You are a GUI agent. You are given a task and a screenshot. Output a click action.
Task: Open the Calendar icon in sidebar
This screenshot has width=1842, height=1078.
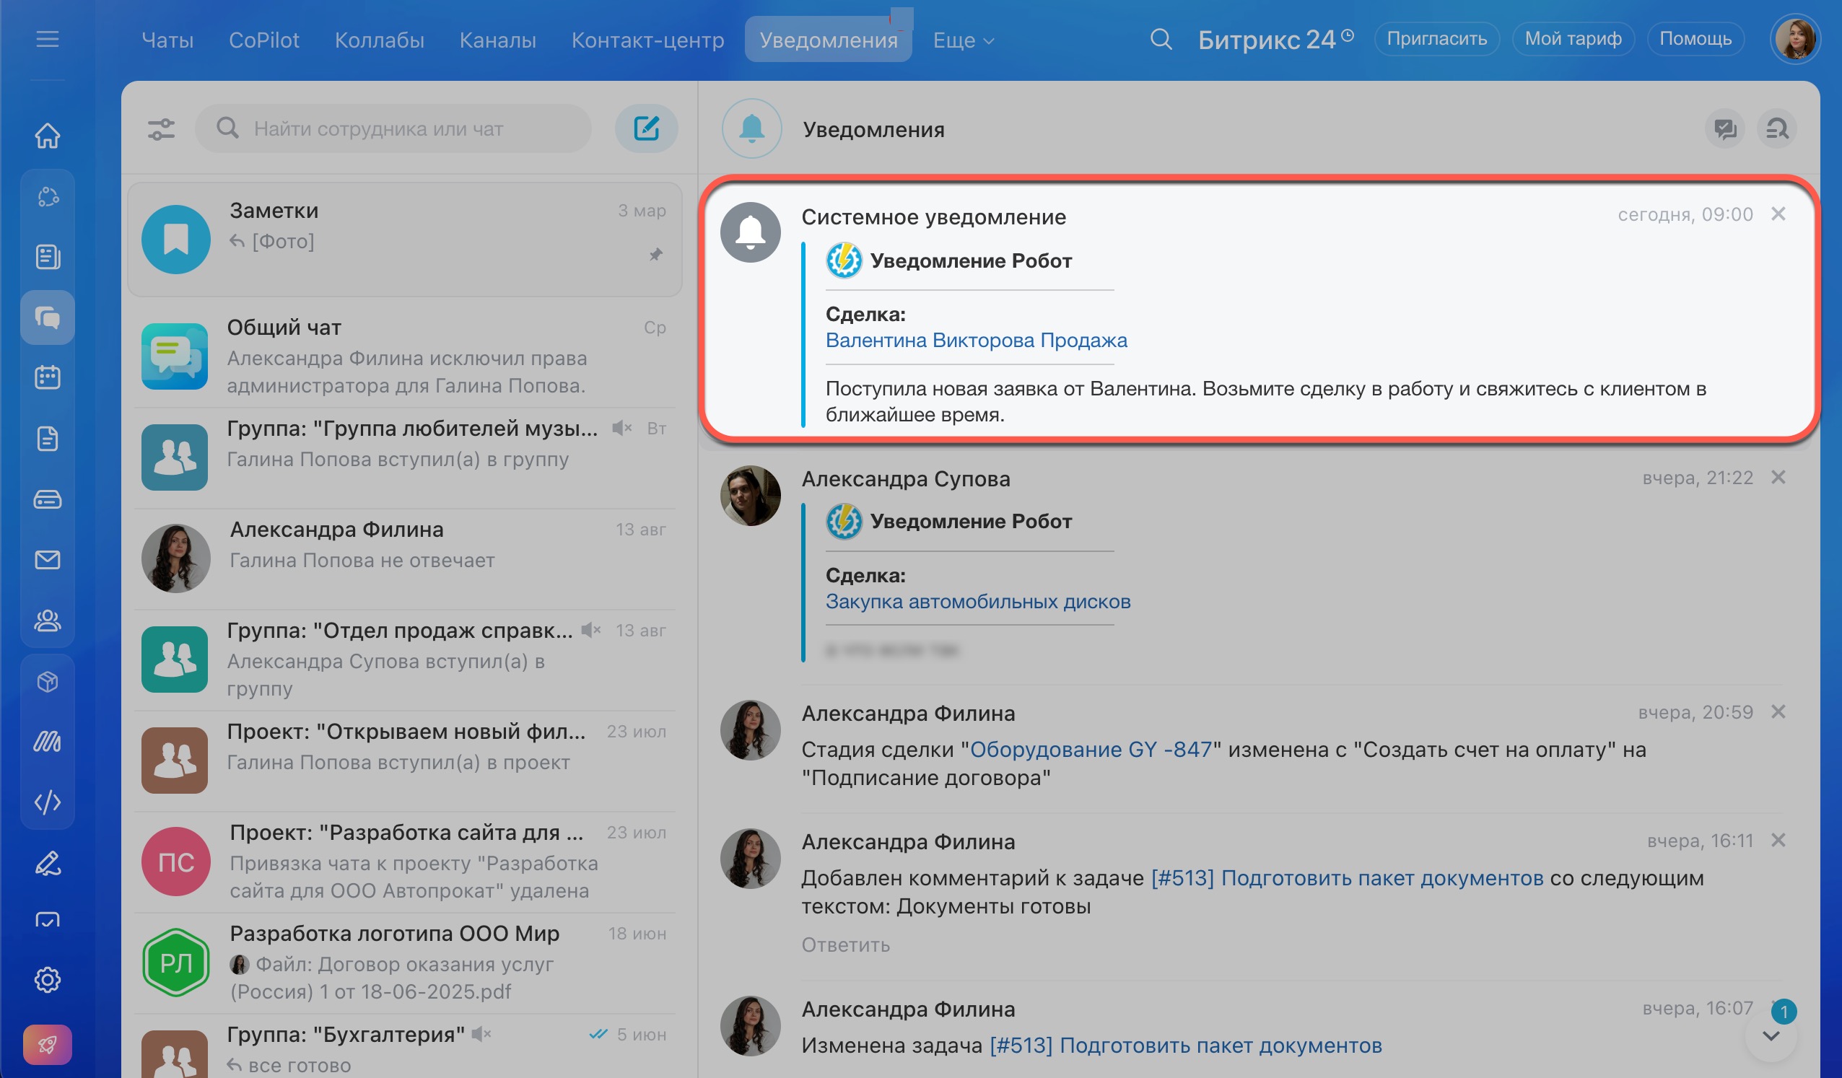click(48, 377)
